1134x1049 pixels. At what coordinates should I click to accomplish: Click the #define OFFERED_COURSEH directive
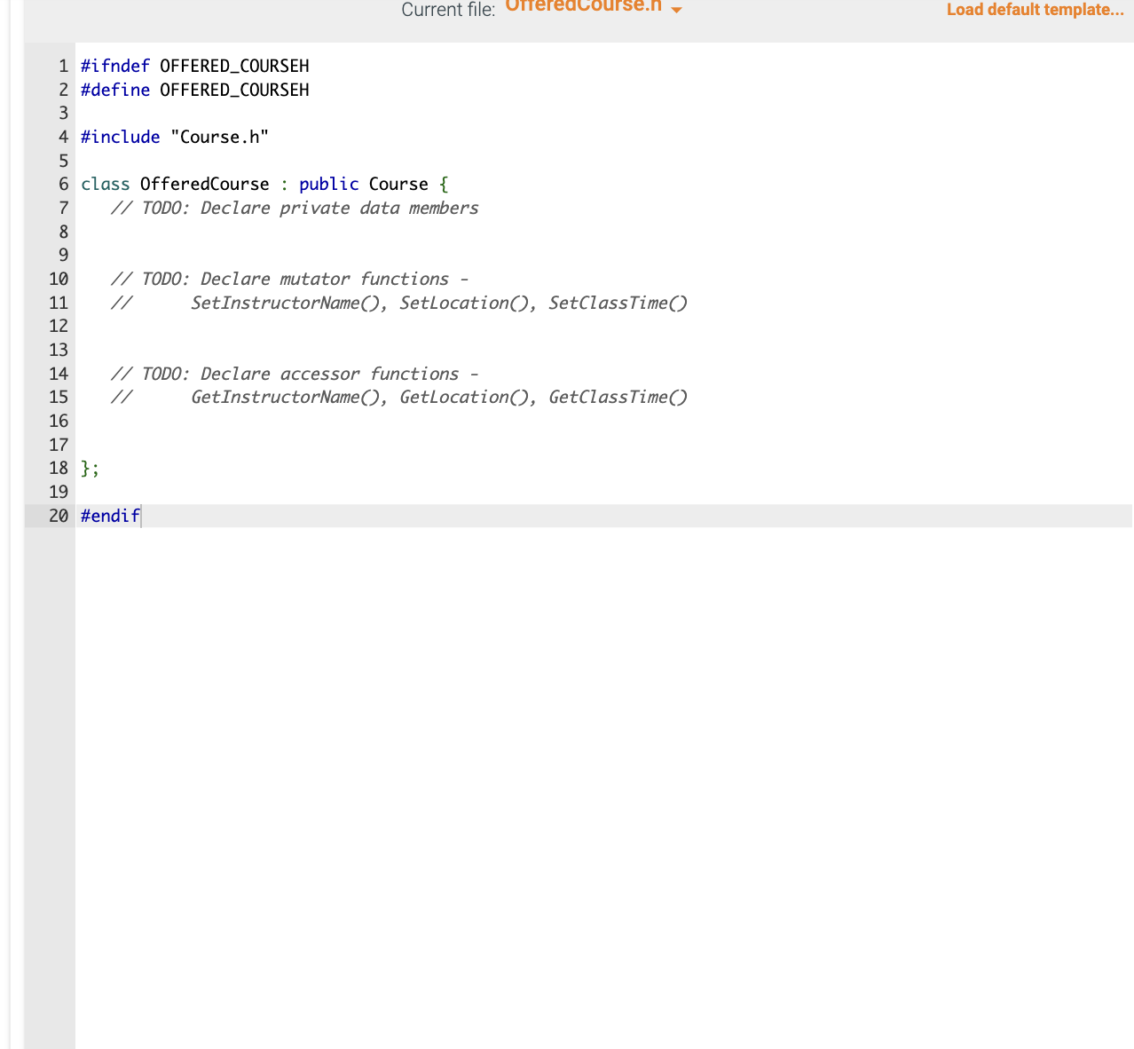pyautogui.click(x=194, y=90)
